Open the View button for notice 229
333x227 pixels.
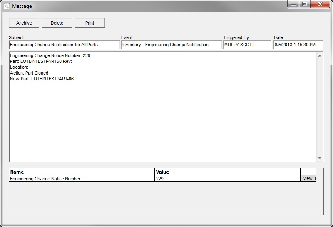(x=308, y=178)
